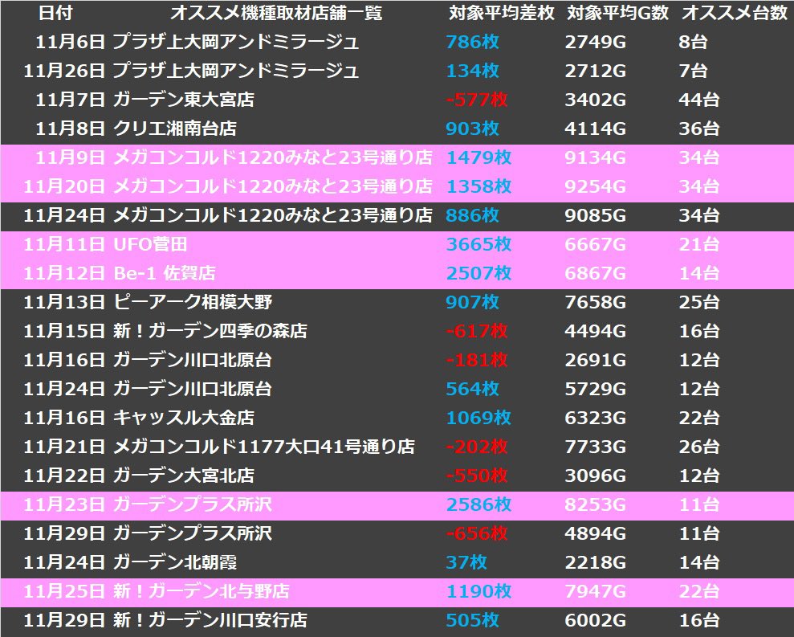
Task: Click the 8台 count
Action: [693, 42]
